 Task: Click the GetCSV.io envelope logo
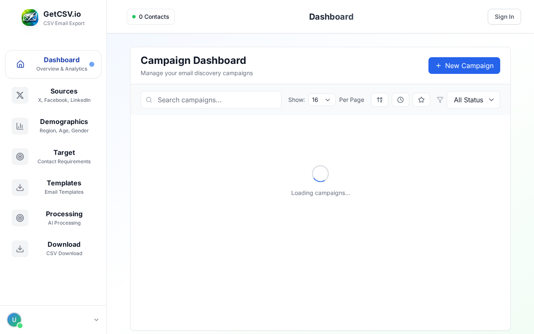click(x=30, y=18)
